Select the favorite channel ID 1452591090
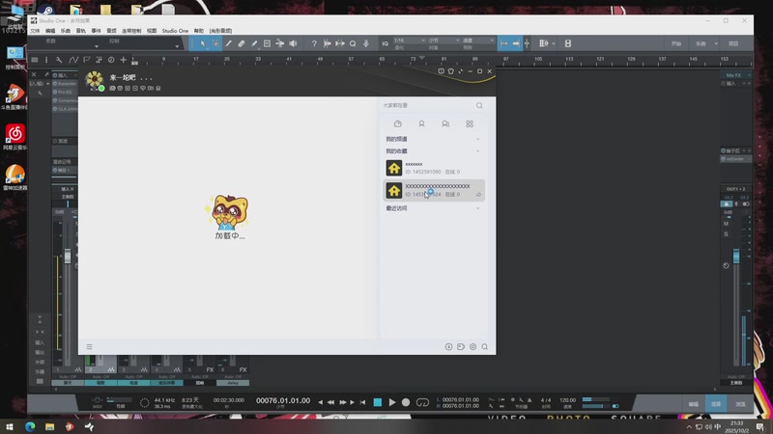773x434 pixels. [434, 168]
